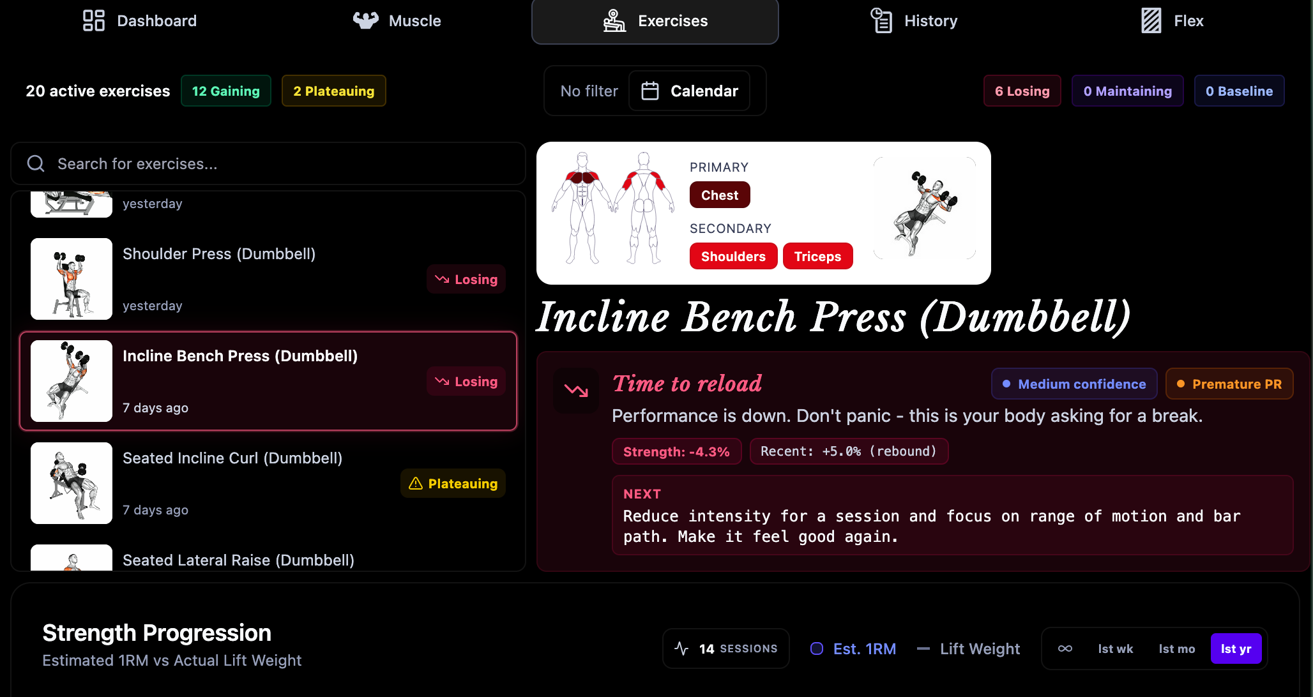The height and width of the screenshot is (697, 1313).
Task: Filter by 6 Losing exercises
Action: (1022, 91)
